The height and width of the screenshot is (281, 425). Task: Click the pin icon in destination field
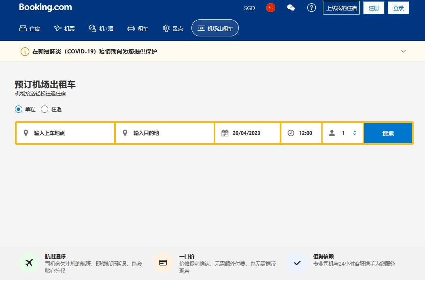pyautogui.click(x=125, y=133)
